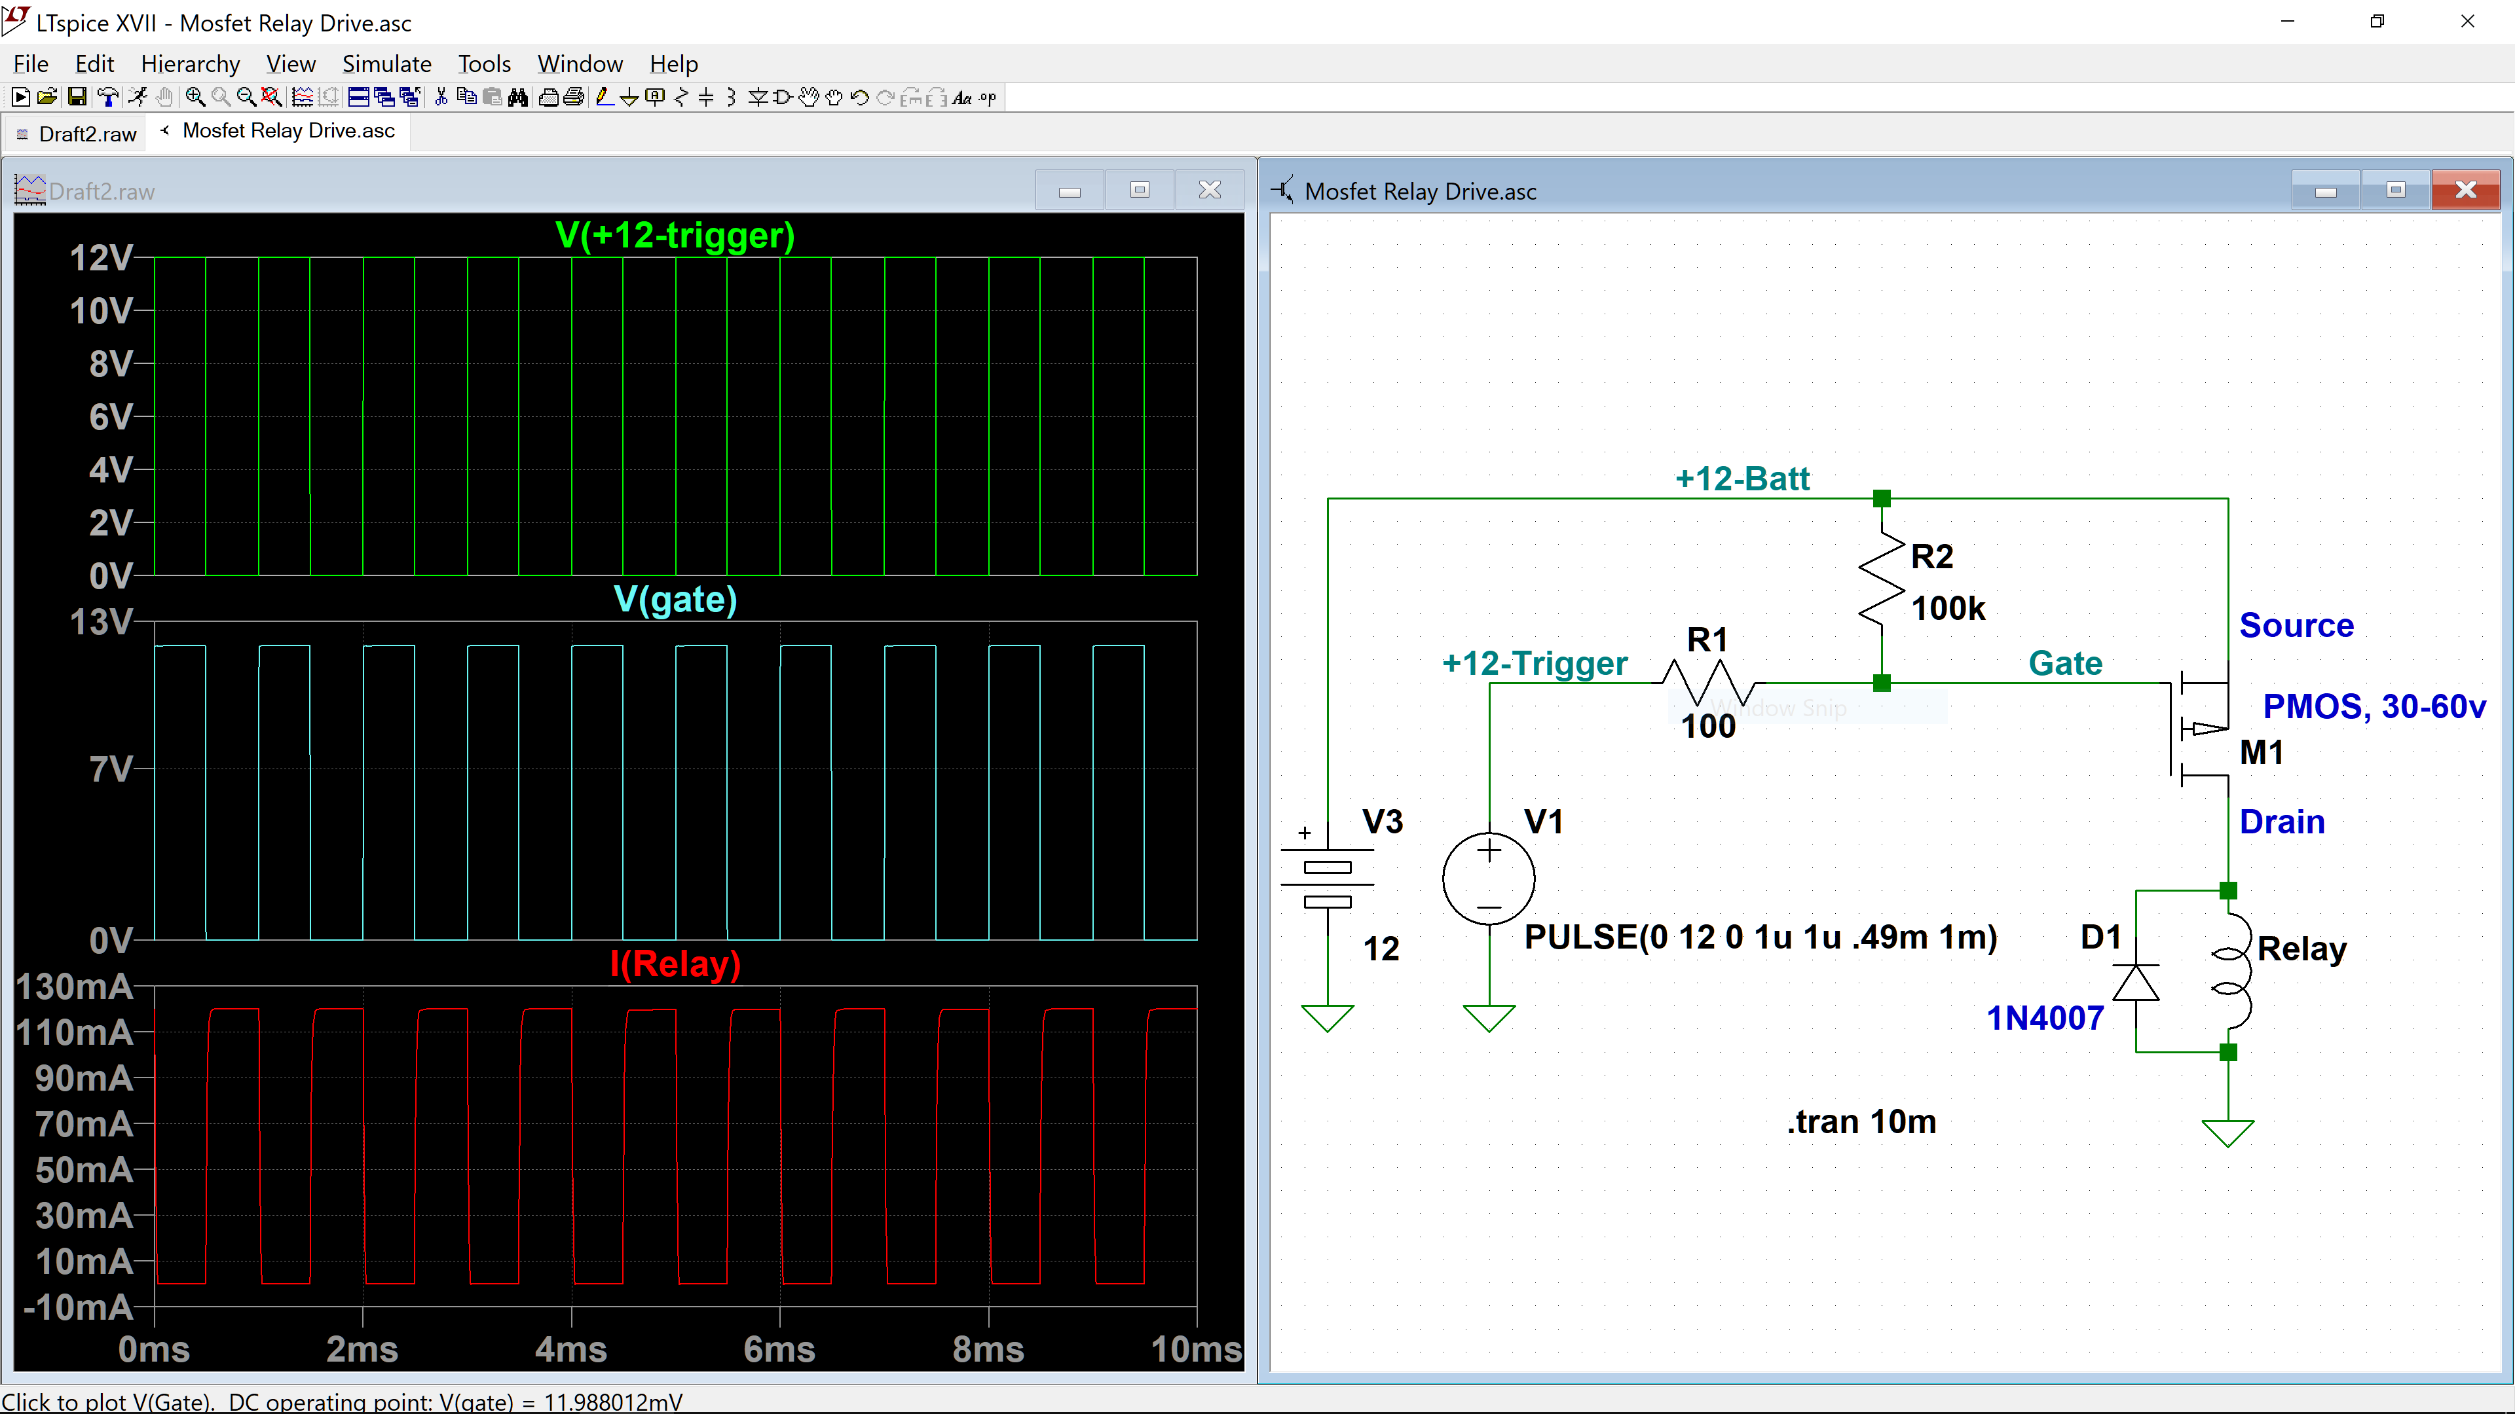Viewport: 2515px width, 1414px height.
Task: Select the Inductor placement tool
Action: 732,98
